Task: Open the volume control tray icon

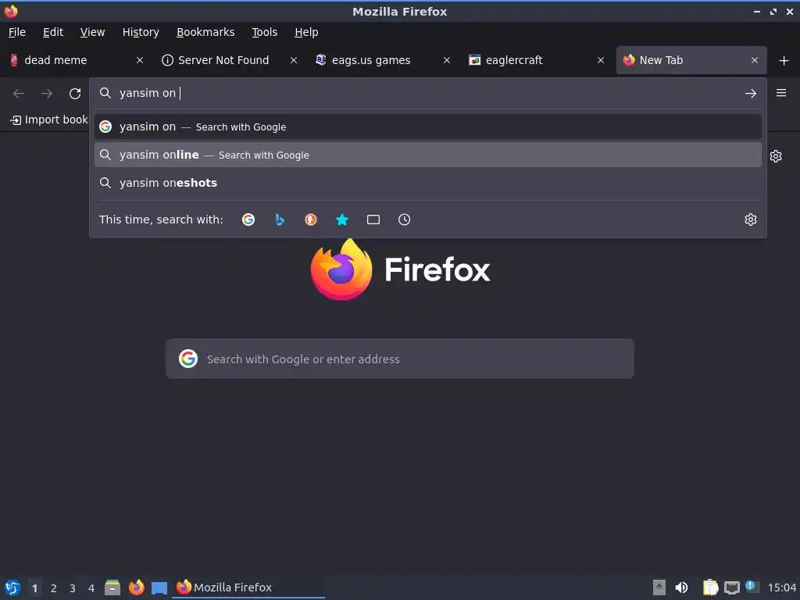Action: (x=681, y=587)
